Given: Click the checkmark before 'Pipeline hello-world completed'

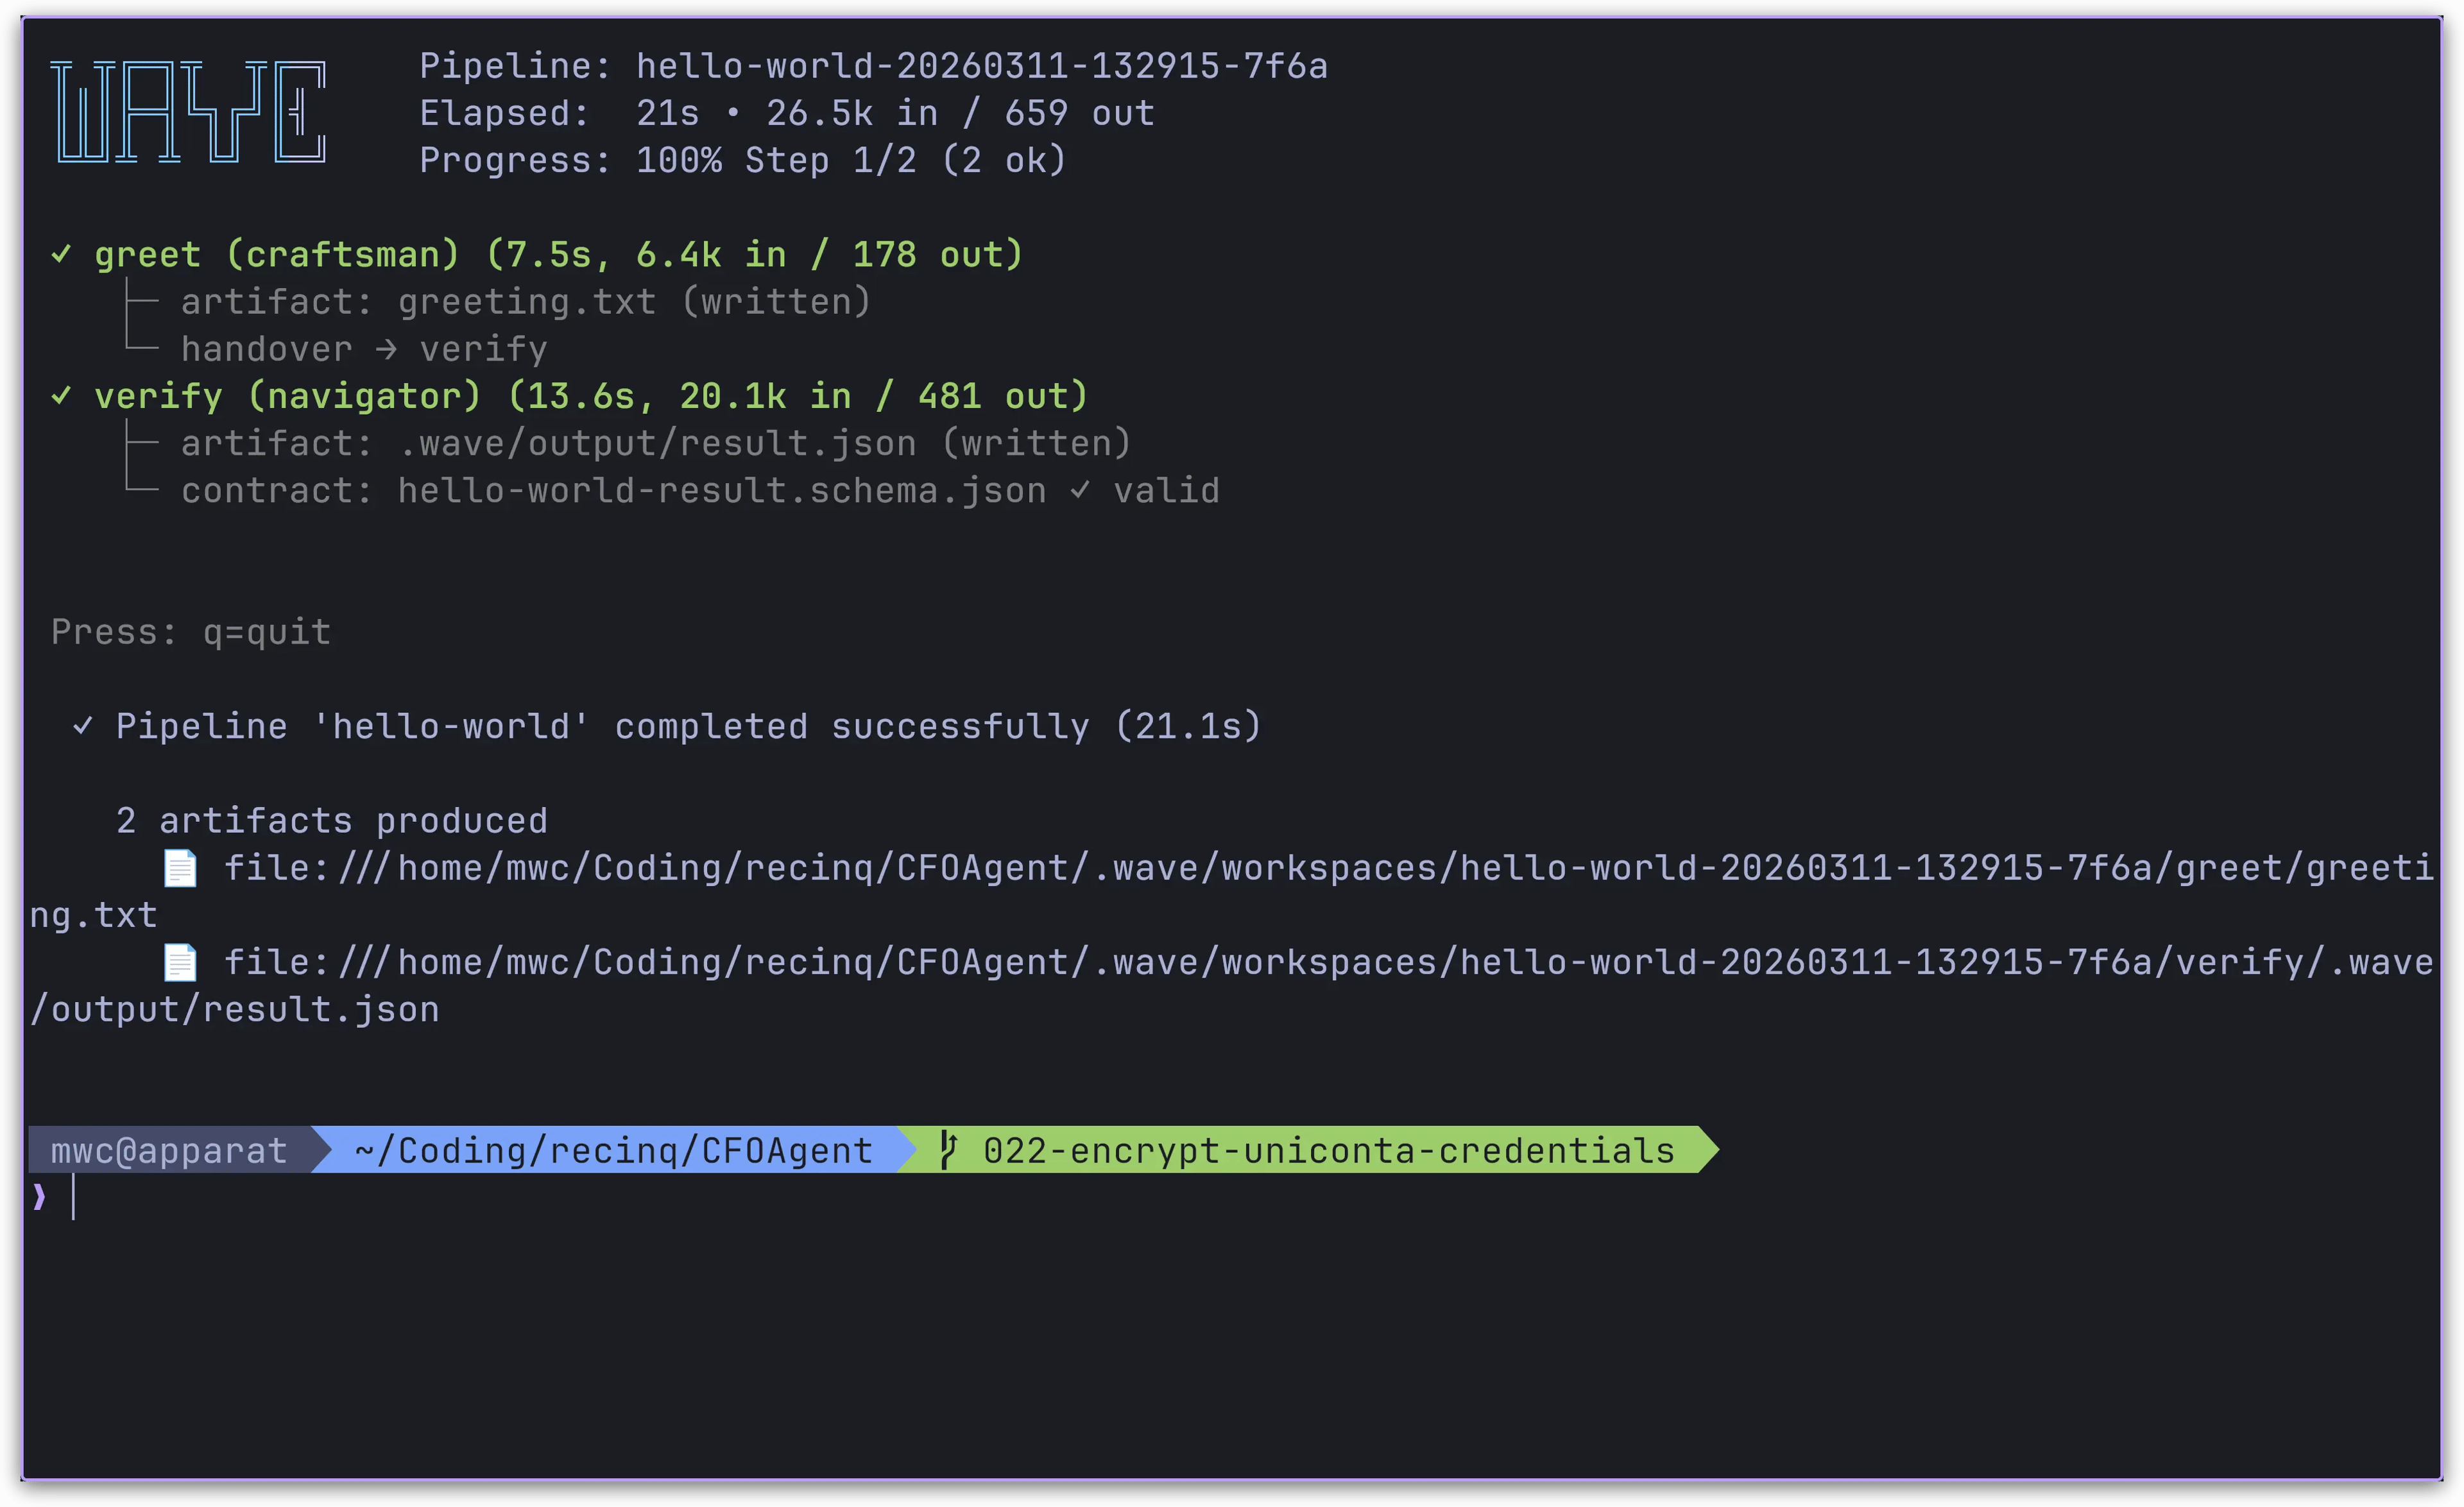Looking at the screenshot, I should pos(83,726).
